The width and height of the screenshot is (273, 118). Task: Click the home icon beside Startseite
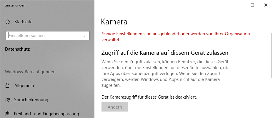(8, 22)
